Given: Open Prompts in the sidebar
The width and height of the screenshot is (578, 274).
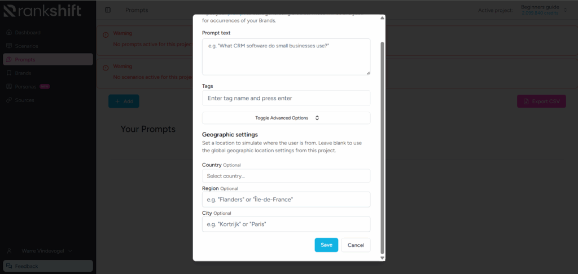Looking at the screenshot, I should coord(48,59).
